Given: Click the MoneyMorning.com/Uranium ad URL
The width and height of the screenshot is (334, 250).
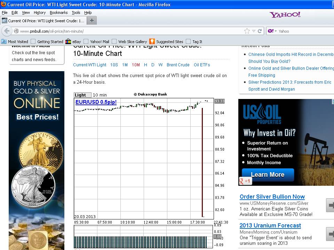Looking at the screenshot, I should coord(268,232).
